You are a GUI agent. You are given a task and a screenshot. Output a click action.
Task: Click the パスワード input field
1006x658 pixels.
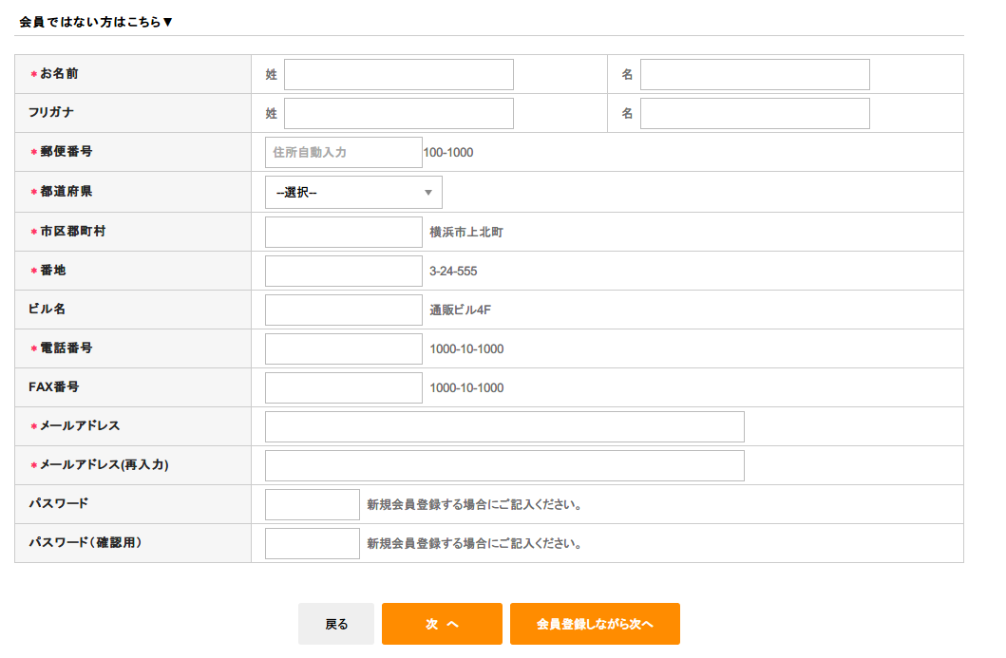coord(312,504)
